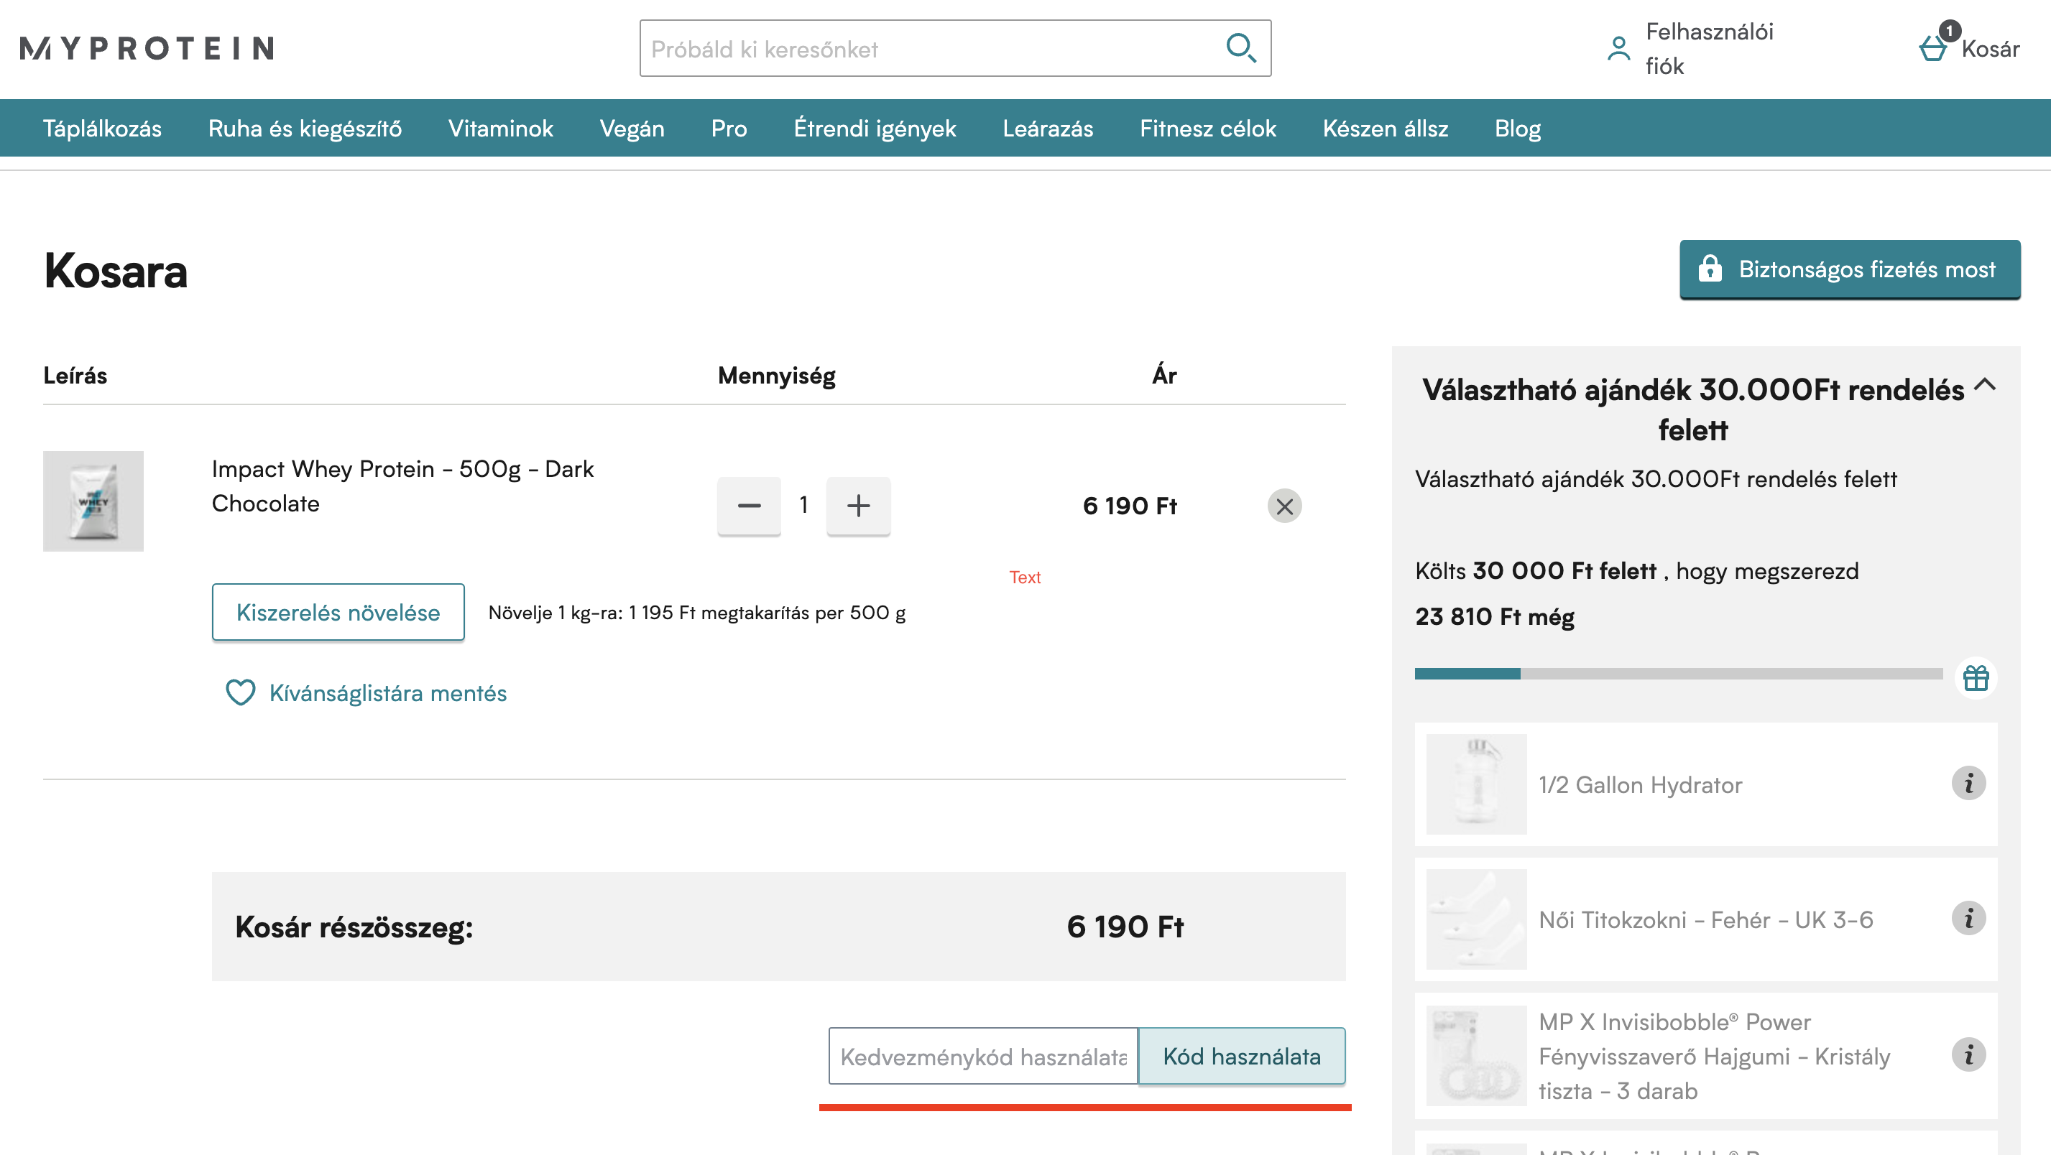
Task: Click Biztonságos fizetés most button
Action: pos(1850,269)
